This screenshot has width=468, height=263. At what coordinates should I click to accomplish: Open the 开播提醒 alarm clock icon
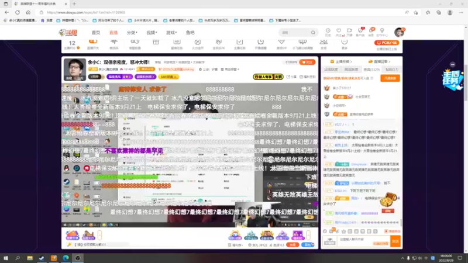(x=260, y=44)
